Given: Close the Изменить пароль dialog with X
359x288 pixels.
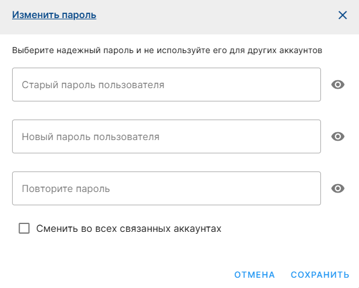Looking at the screenshot, I should (x=343, y=15).
